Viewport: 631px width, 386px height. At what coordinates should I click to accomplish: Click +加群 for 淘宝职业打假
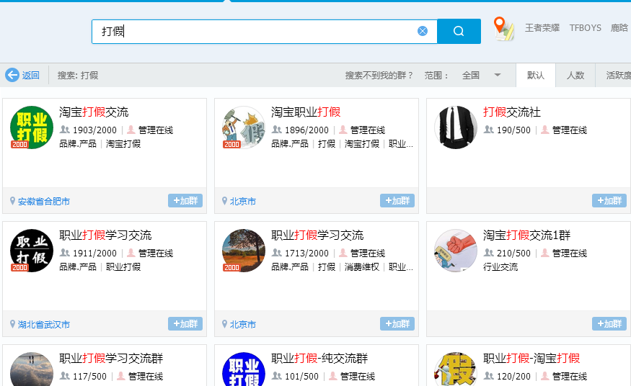click(397, 200)
